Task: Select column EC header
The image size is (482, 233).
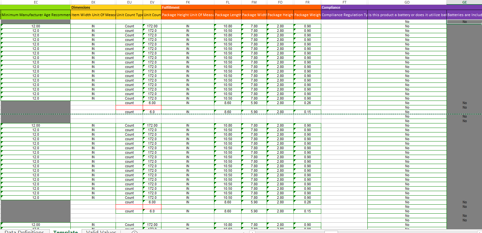Action: [x=36, y=2]
